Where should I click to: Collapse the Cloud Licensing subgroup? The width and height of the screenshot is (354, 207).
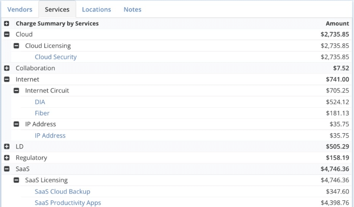[x=16, y=46]
